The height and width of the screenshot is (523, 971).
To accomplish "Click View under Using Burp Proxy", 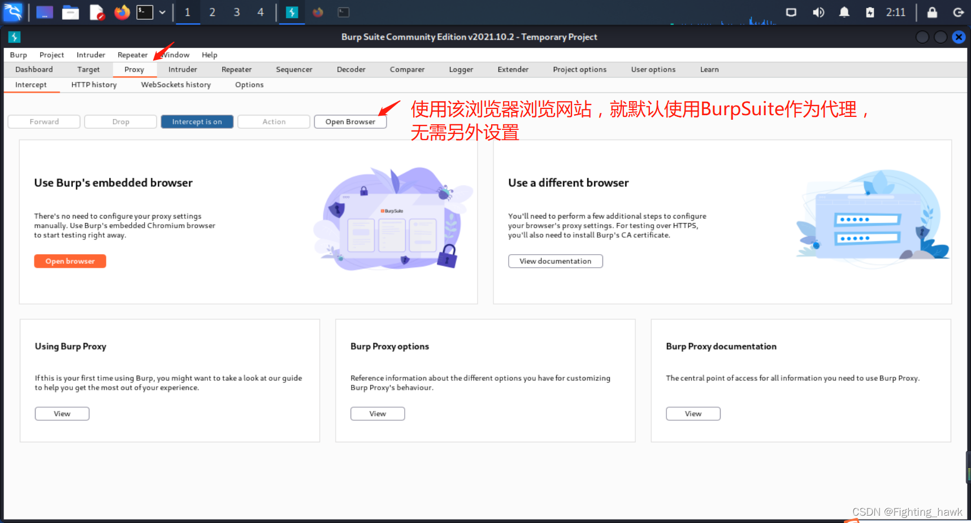I will coord(62,414).
